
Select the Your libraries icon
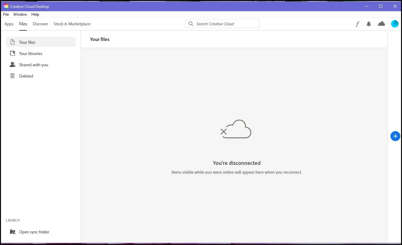(x=13, y=53)
